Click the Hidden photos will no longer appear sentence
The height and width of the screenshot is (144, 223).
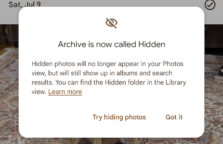tap(107, 64)
